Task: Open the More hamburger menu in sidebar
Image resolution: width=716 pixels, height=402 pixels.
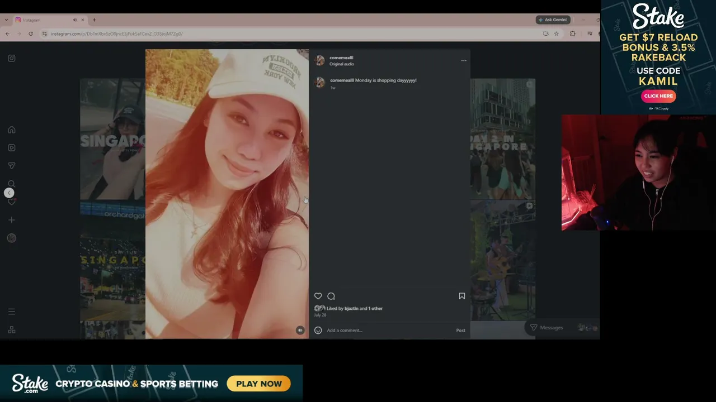Action: (x=12, y=312)
